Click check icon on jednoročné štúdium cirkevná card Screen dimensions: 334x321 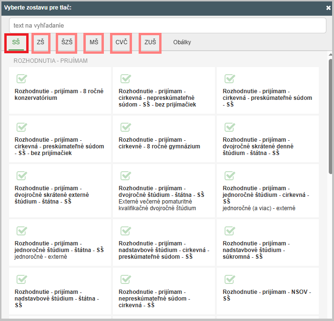click(230, 175)
